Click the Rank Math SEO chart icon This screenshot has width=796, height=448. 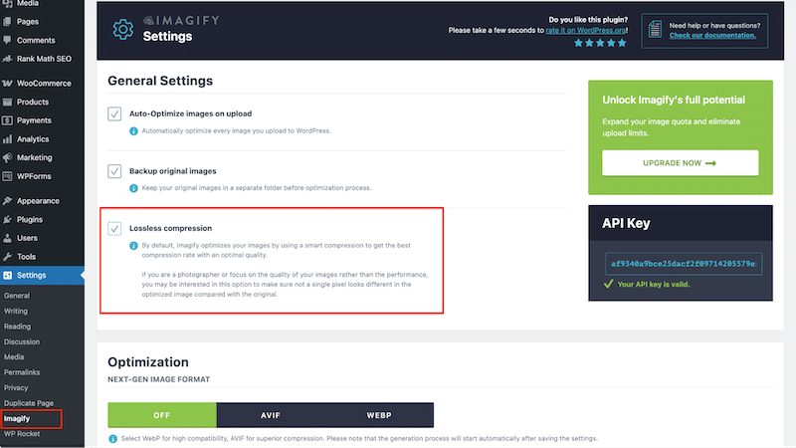coord(7,59)
